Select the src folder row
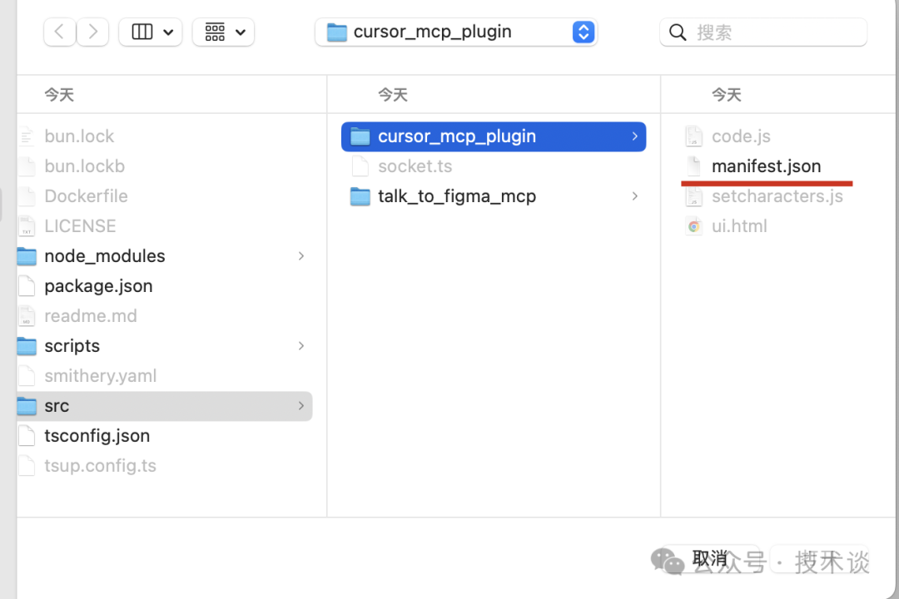The image size is (899, 599). tap(165, 406)
